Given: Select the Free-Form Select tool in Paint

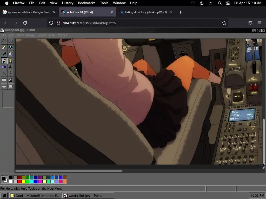Looking at the screenshot, I should click(x=4, y=41).
